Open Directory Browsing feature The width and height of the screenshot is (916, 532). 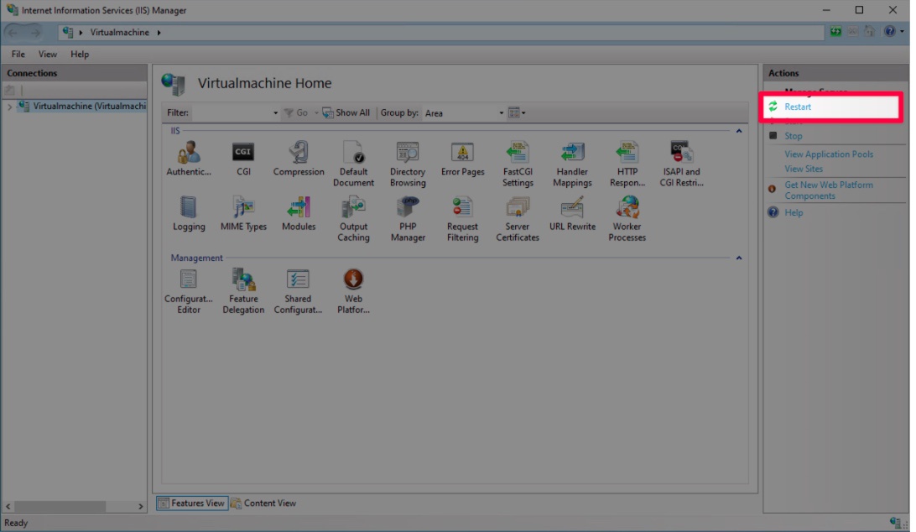408,164
